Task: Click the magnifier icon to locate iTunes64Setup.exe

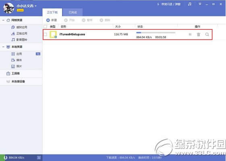Action: pos(207,35)
